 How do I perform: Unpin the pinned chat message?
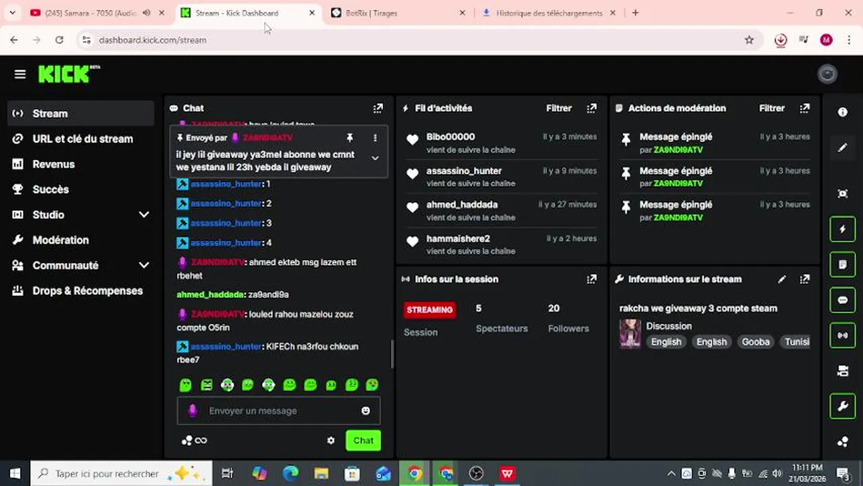[x=350, y=138]
